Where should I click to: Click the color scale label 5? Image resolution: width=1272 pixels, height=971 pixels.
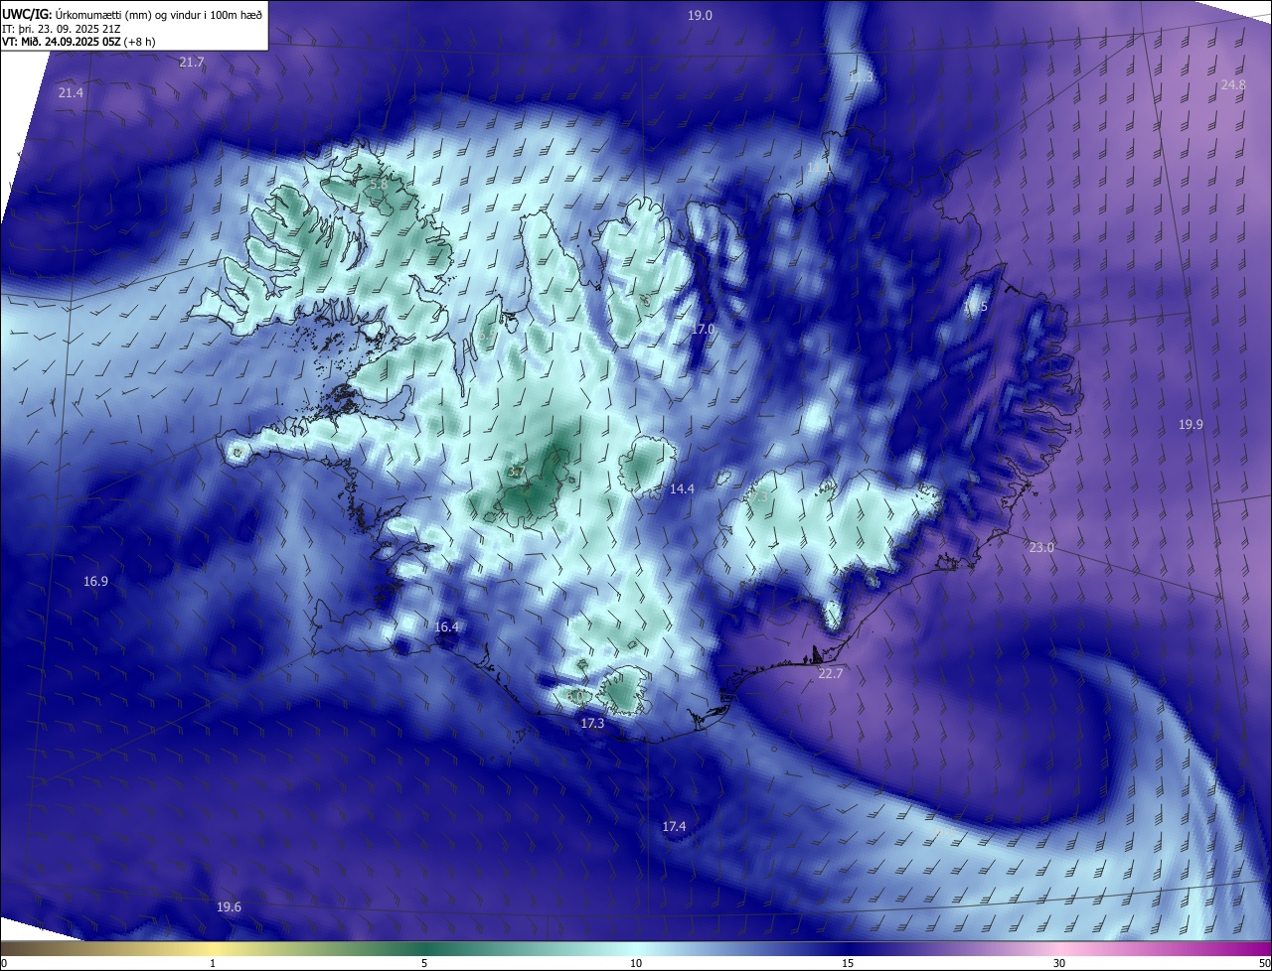tap(424, 964)
